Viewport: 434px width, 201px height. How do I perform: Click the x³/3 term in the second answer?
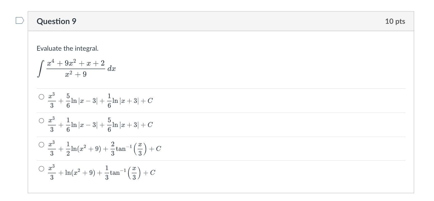(x=52, y=124)
